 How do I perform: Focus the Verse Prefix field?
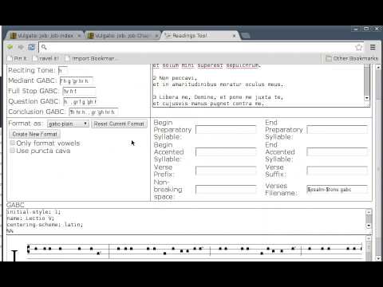226,171
